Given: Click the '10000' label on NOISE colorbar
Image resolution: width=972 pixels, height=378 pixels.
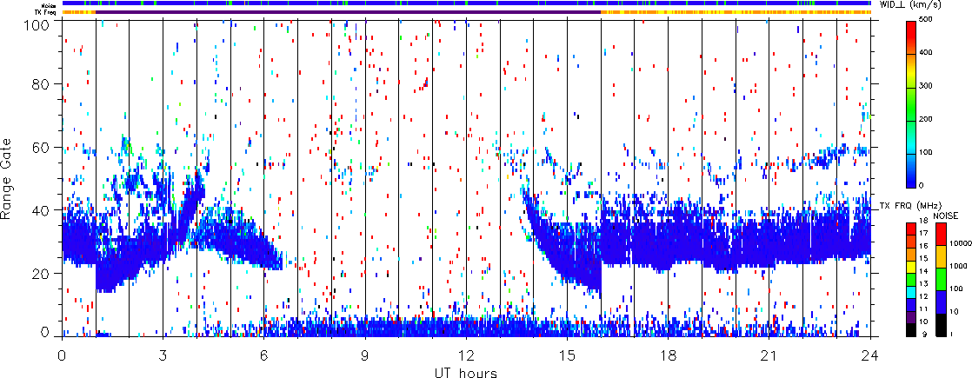Looking at the screenshot, I should 961,243.
